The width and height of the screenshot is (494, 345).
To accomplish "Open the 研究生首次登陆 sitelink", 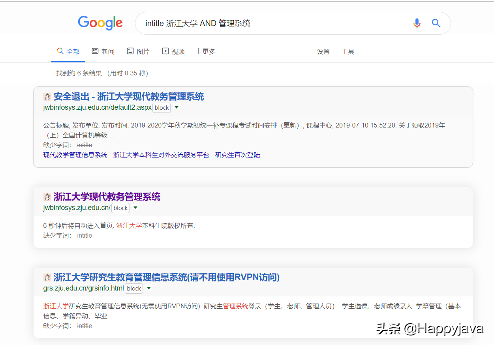I will 238,155.
